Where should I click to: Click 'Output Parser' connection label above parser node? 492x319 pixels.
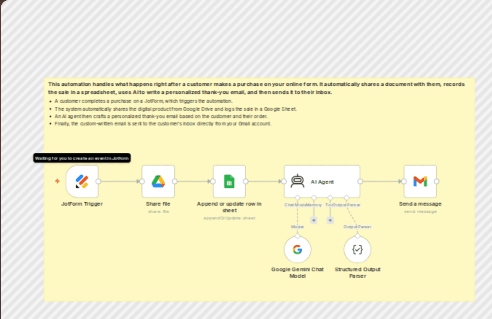pyautogui.click(x=357, y=227)
